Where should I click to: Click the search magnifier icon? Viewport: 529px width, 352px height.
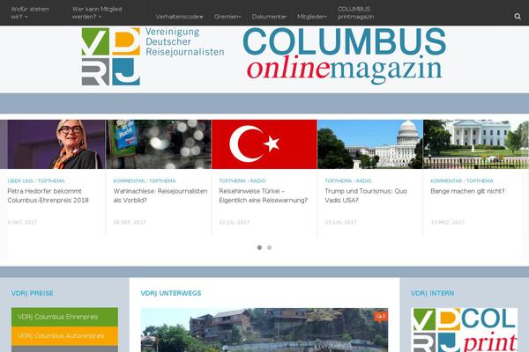(x=518, y=17)
